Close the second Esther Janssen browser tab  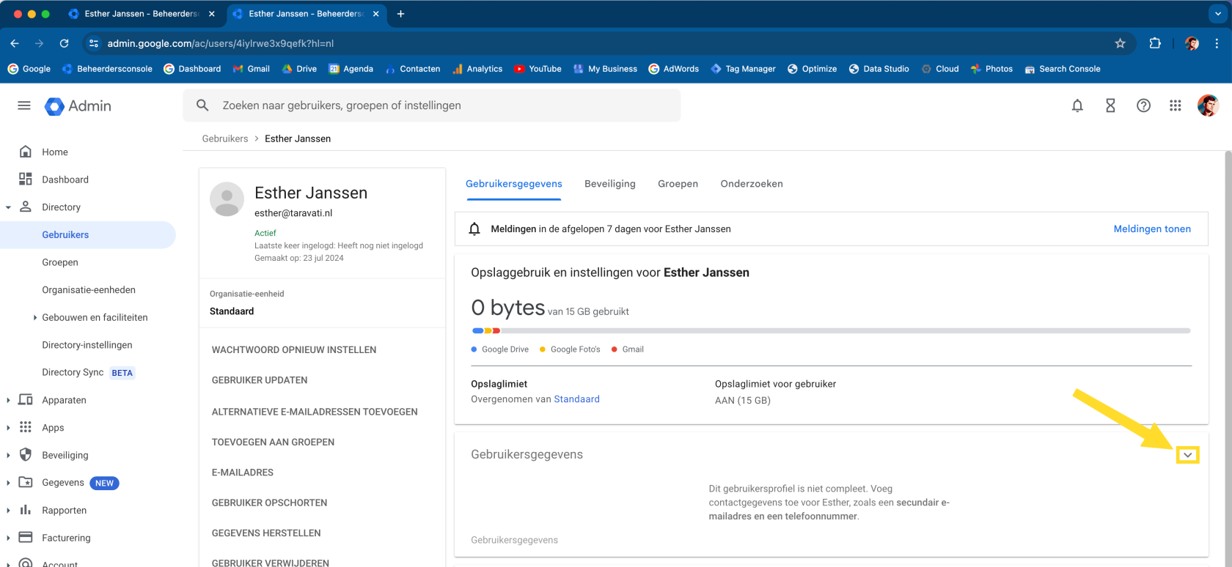point(376,14)
